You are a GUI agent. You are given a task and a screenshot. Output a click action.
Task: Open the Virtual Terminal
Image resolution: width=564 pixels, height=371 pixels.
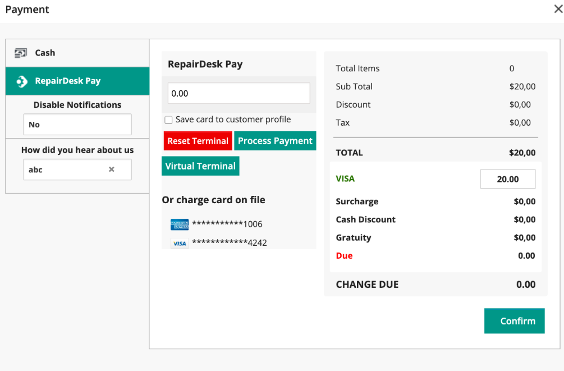click(x=200, y=166)
